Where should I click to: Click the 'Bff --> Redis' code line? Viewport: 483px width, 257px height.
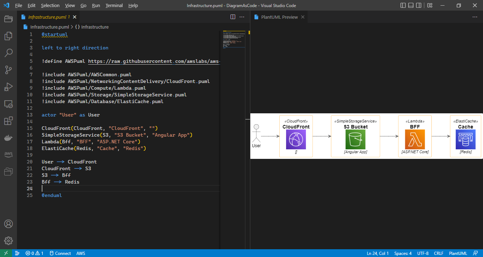pyautogui.click(x=60, y=182)
